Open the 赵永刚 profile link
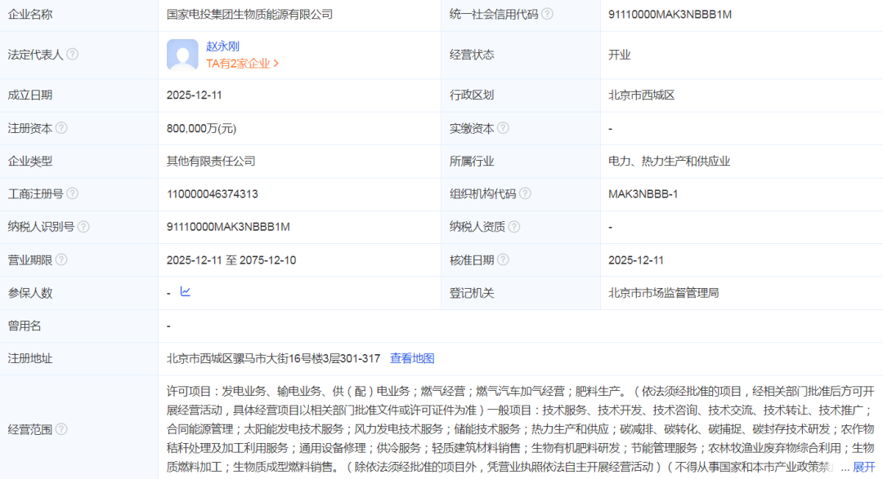The height and width of the screenshot is (479, 883). pyautogui.click(x=222, y=47)
